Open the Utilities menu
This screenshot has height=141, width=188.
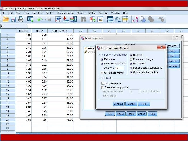(x=92, y=13)
